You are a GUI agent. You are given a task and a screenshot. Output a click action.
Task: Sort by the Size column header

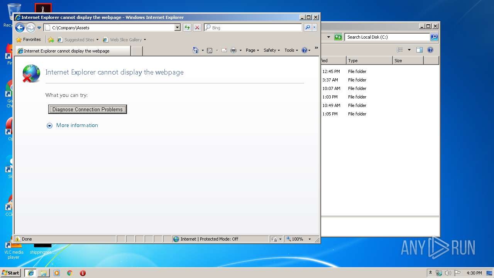[x=408, y=61]
